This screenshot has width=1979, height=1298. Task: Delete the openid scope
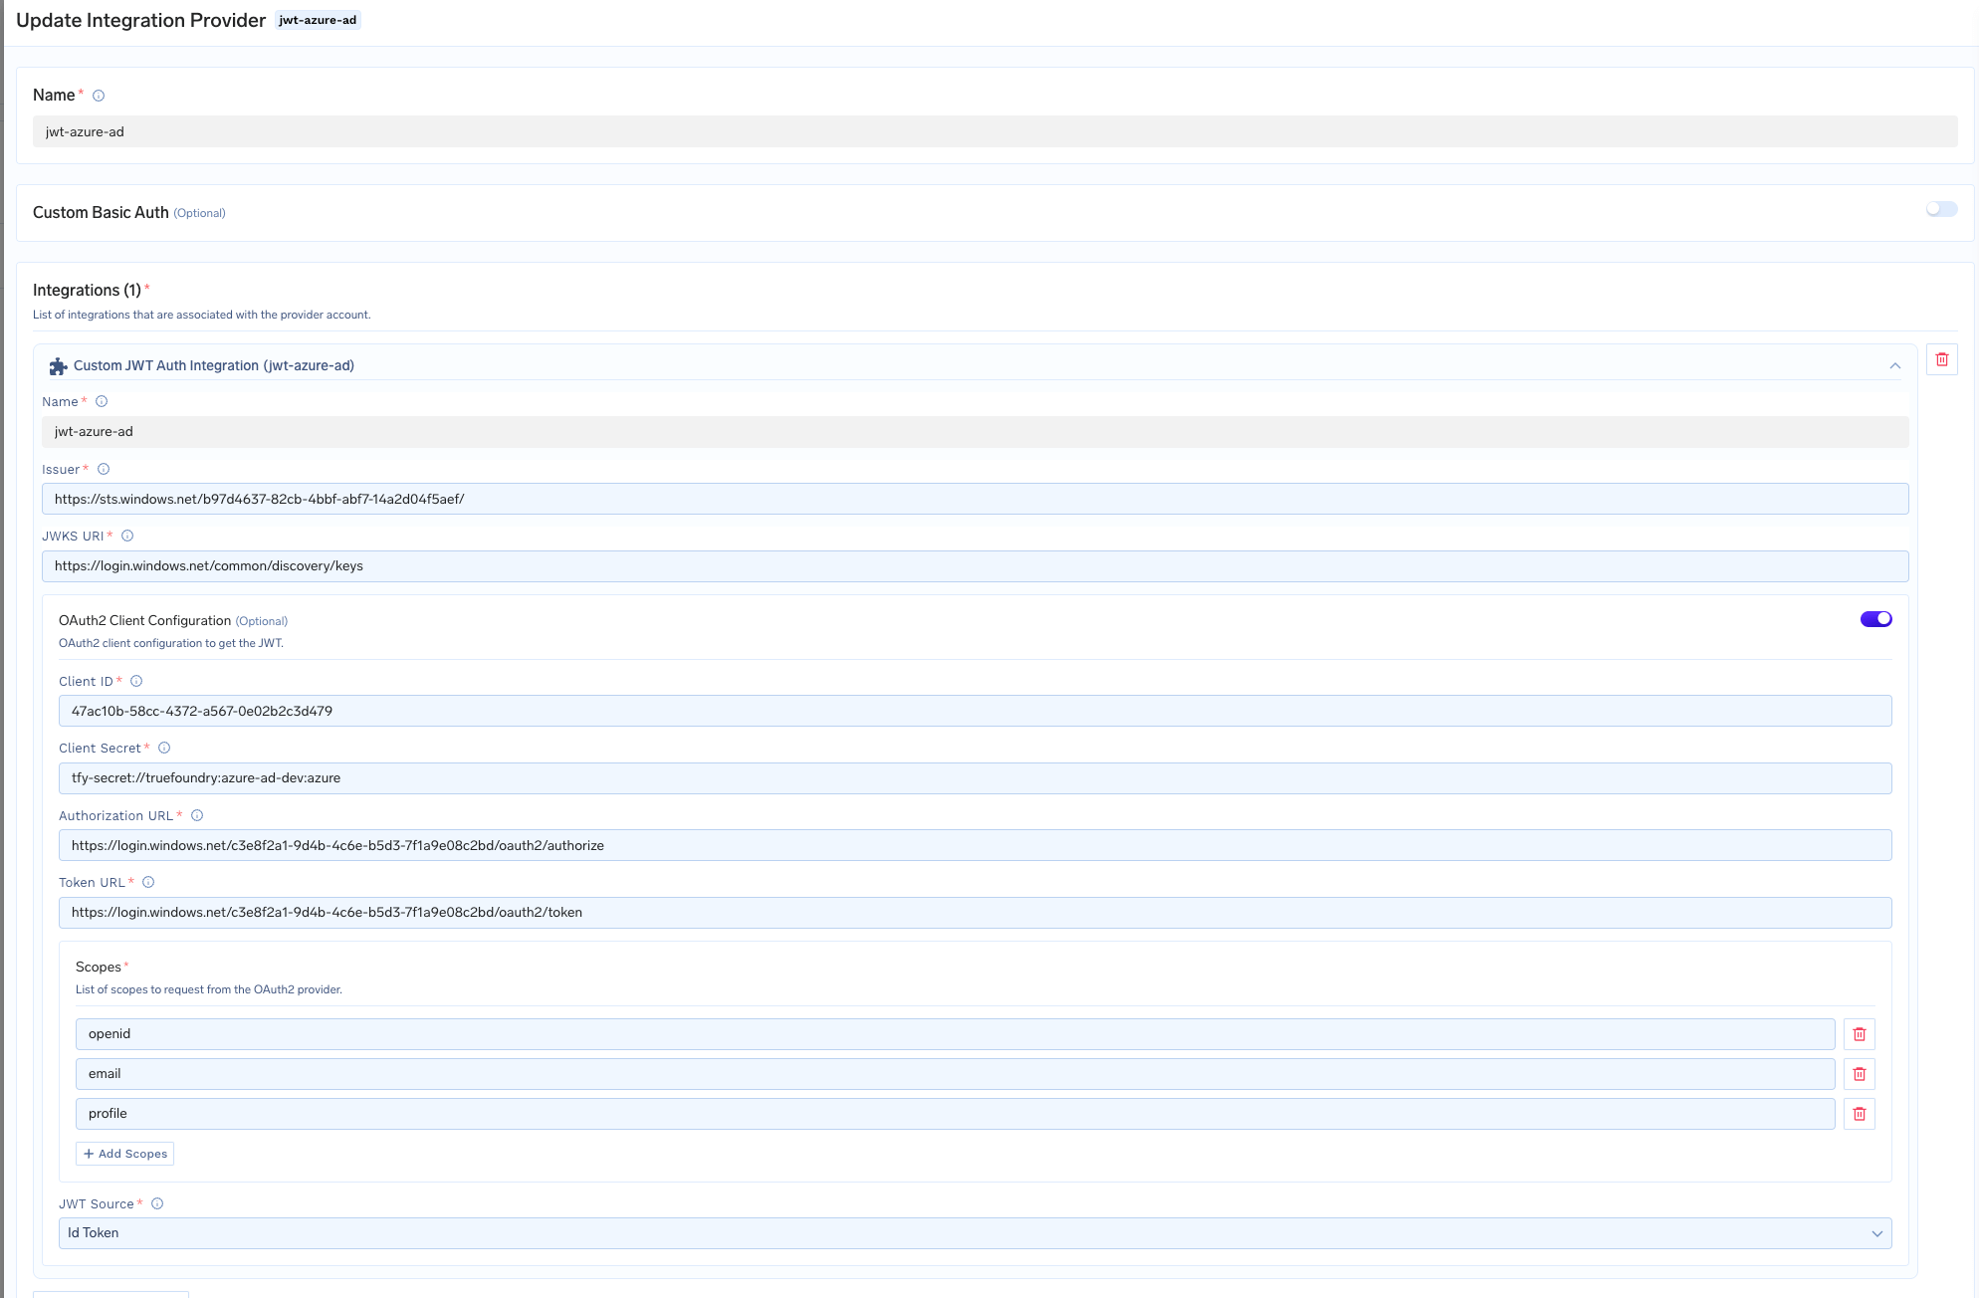coord(1859,1034)
